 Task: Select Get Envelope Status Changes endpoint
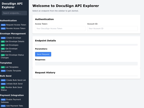coord(12,56)
